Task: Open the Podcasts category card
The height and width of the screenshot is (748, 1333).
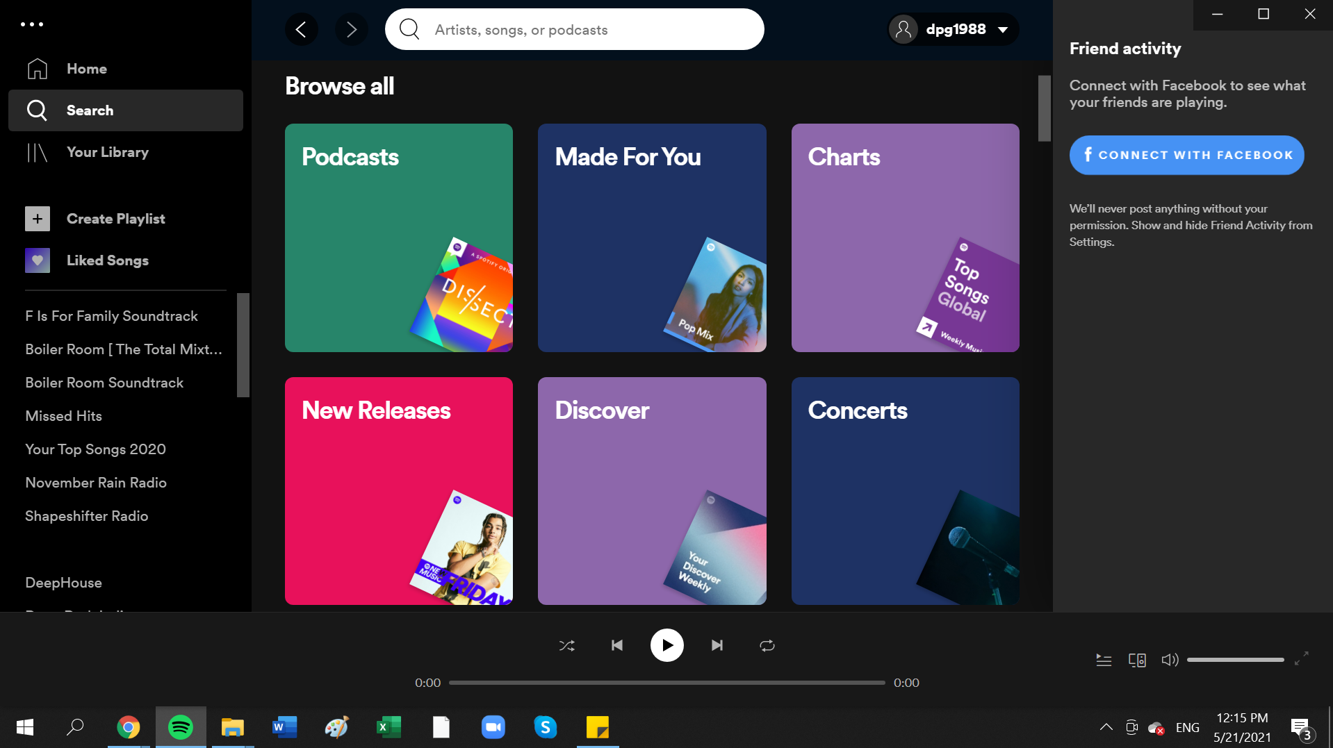Action: (x=399, y=238)
